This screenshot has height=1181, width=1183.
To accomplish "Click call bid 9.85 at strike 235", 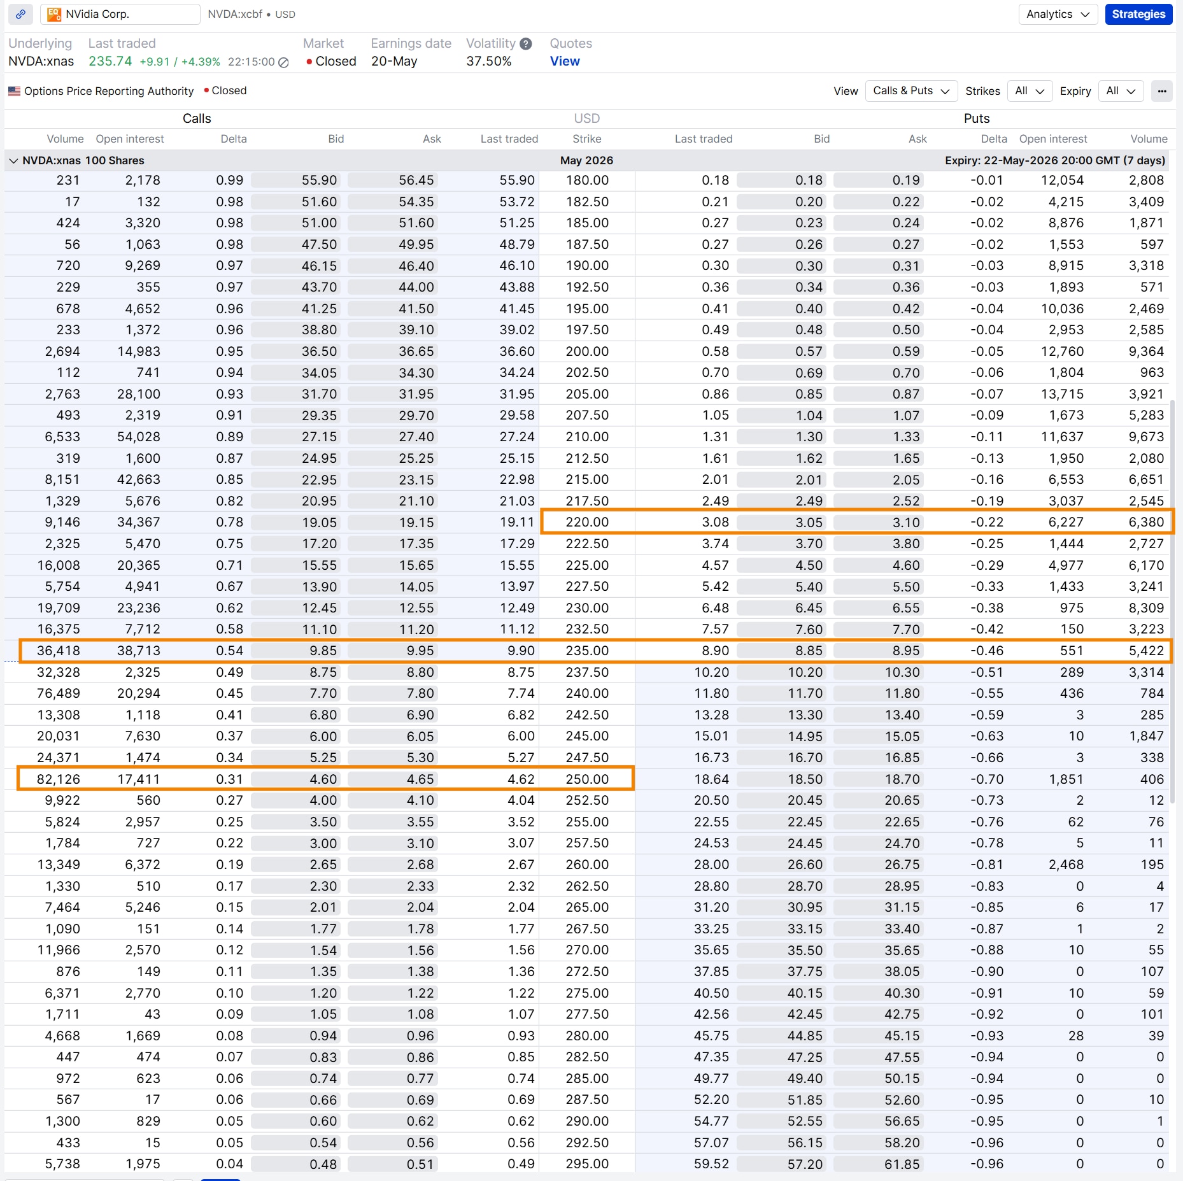I will (295, 651).
